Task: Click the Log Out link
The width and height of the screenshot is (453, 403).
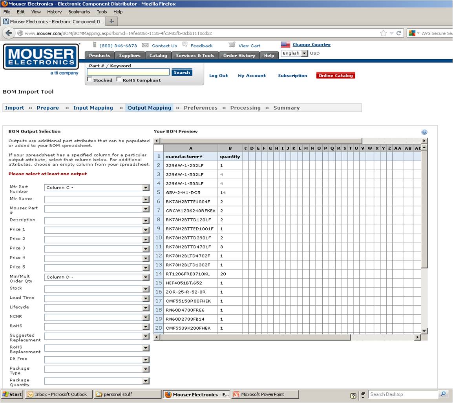Action: pos(218,76)
